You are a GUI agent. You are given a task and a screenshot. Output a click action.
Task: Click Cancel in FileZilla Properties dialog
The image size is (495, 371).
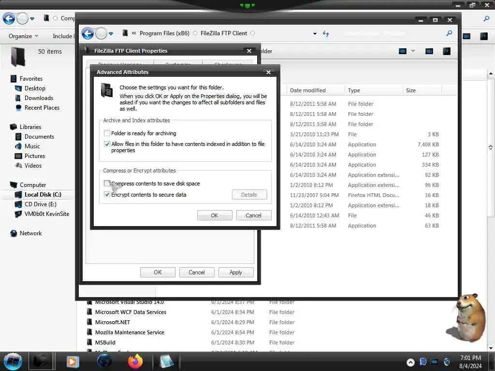[x=197, y=272]
